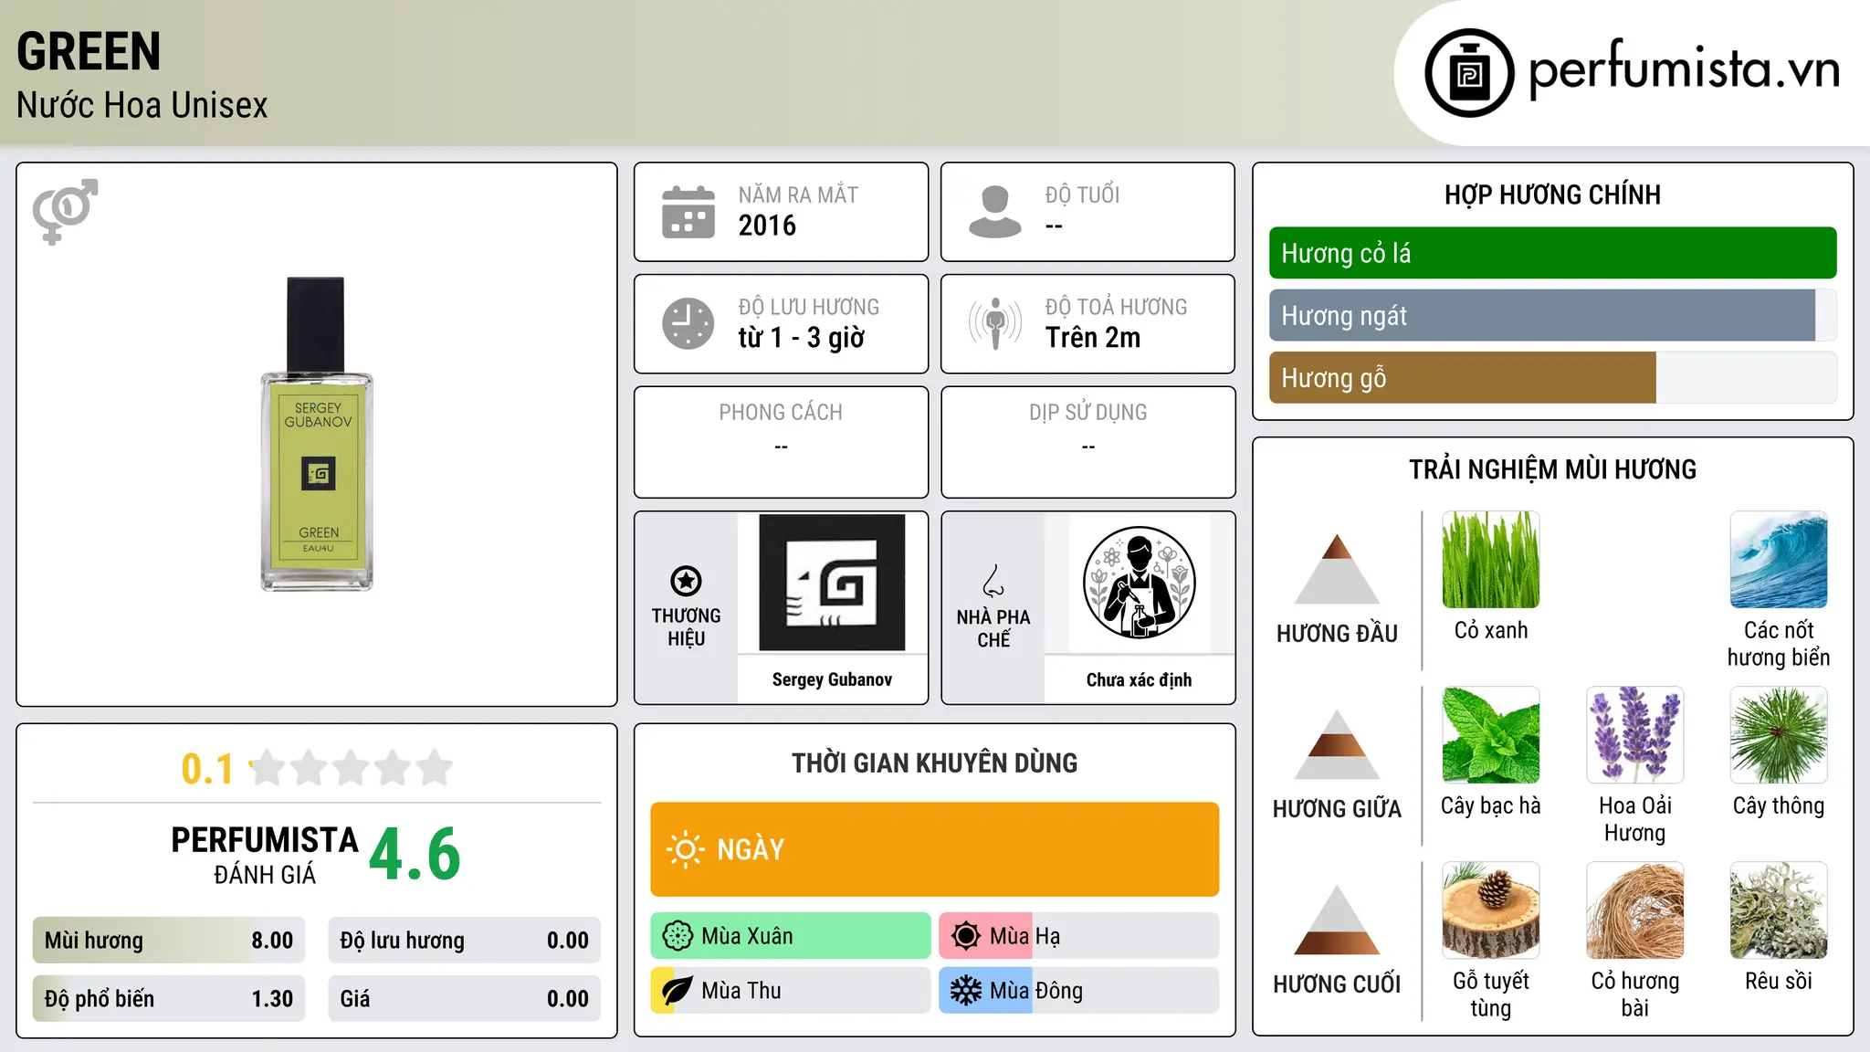The width and height of the screenshot is (1870, 1052).
Task: Click the unisex gender symbol icon
Action: click(65, 211)
